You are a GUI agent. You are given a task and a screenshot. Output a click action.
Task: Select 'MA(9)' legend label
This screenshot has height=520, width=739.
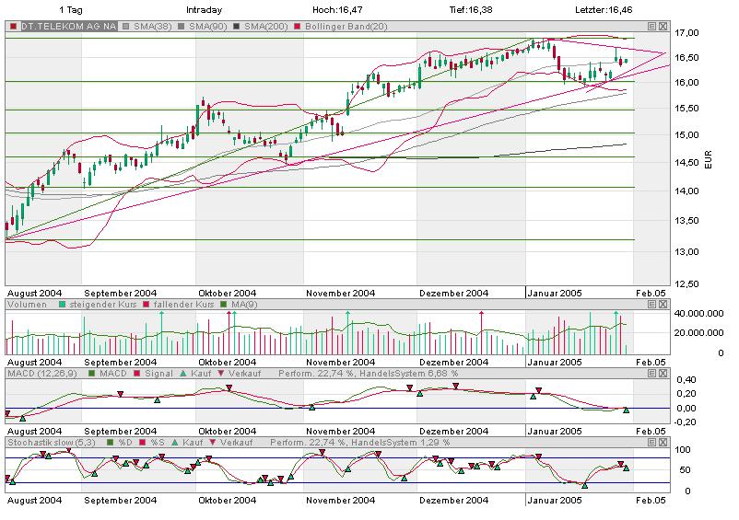(x=244, y=305)
